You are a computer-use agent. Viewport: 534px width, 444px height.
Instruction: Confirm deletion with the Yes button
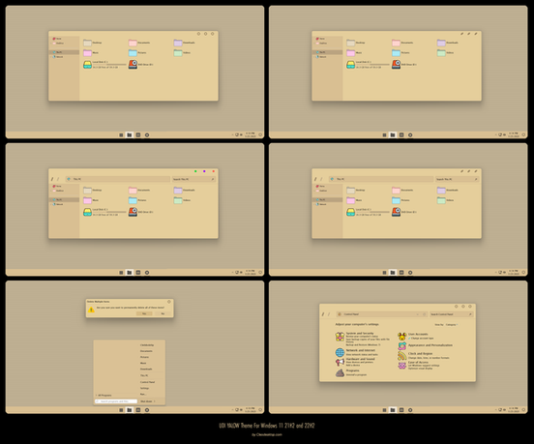point(144,313)
